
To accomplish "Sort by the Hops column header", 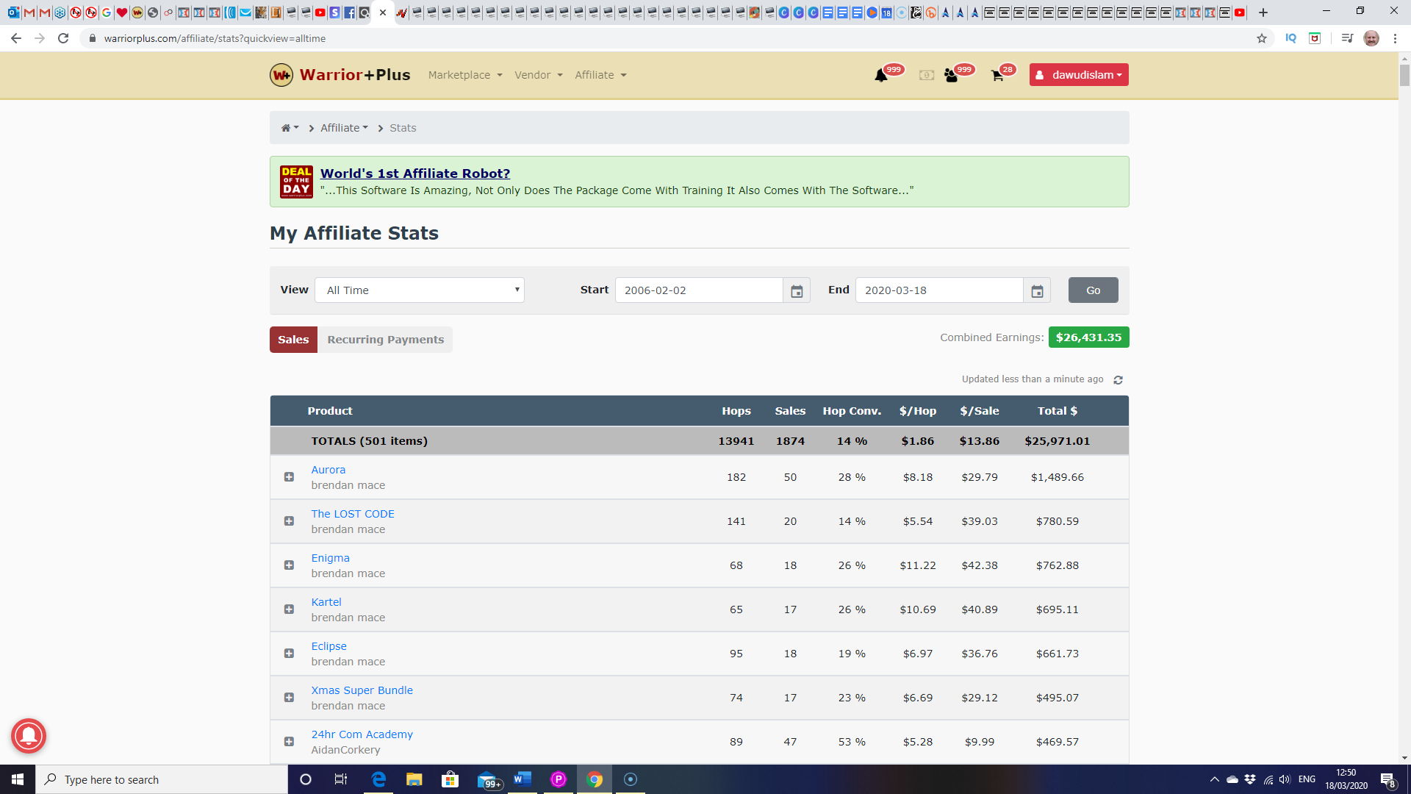I will 736,411.
